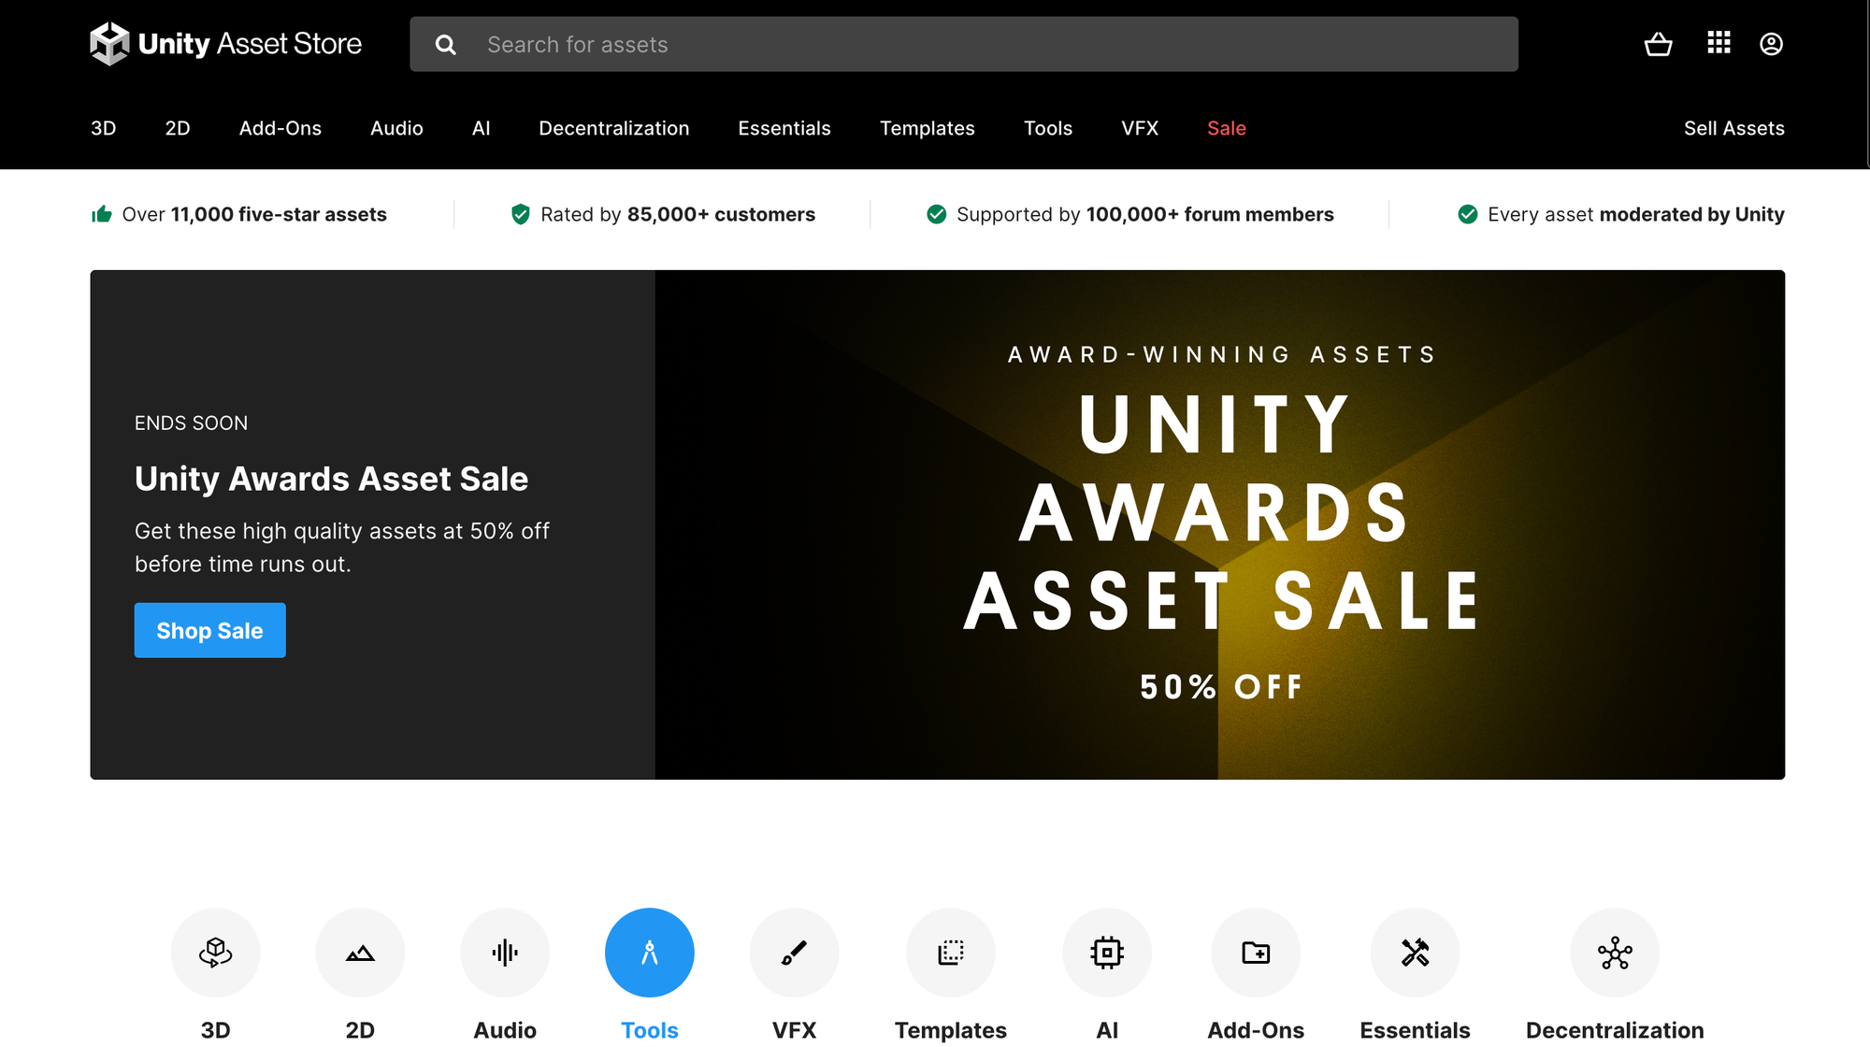Click the 3D label under category icons

(215, 1030)
